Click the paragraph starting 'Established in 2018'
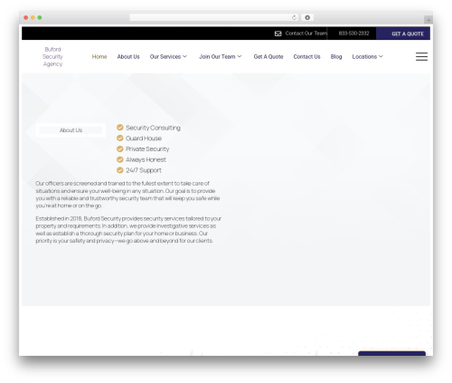This screenshot has width=452, height=383. click(x=128, y=229)
